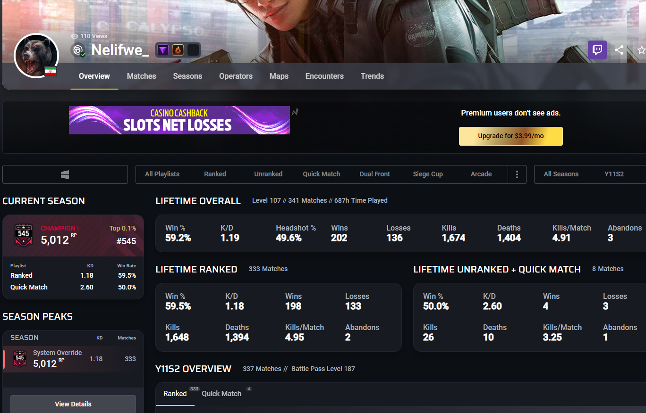Click the 4.95 Kills/Match in Lifetime Ranked
Viewport: 646px width, 413px height.
tap(295, 338)
